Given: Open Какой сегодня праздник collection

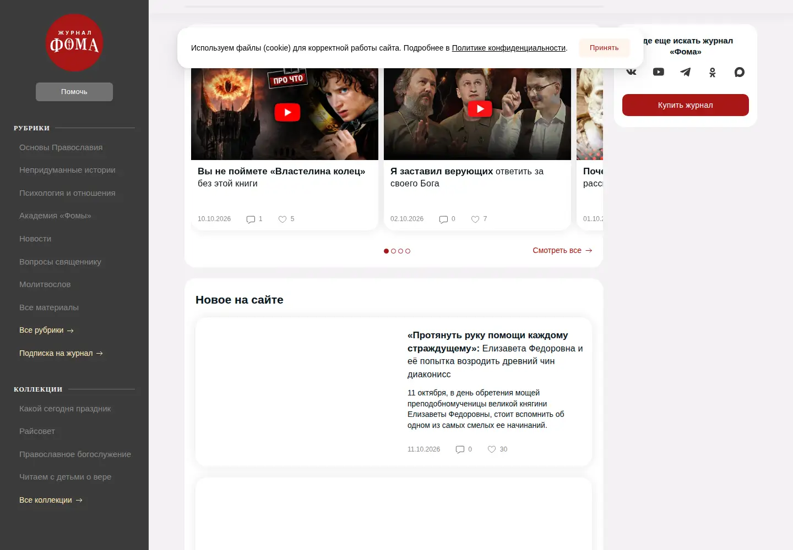Looking at the screenshot, I should pyautogui.click(x=65, y=409).
